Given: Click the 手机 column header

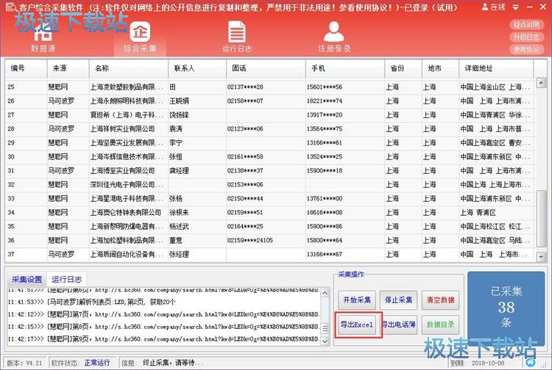Looking at the screenshot, I should pyautogui.click(x=345, y=68).
